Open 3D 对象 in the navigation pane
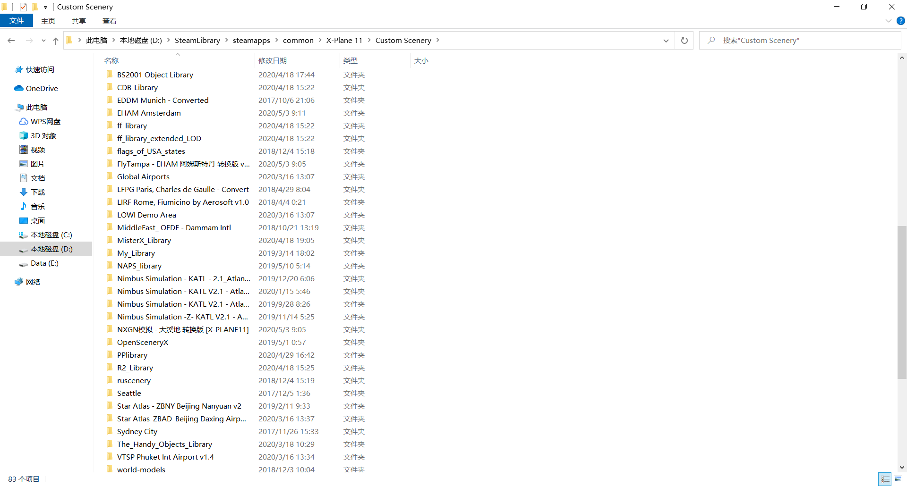 [x=38, y=136]
